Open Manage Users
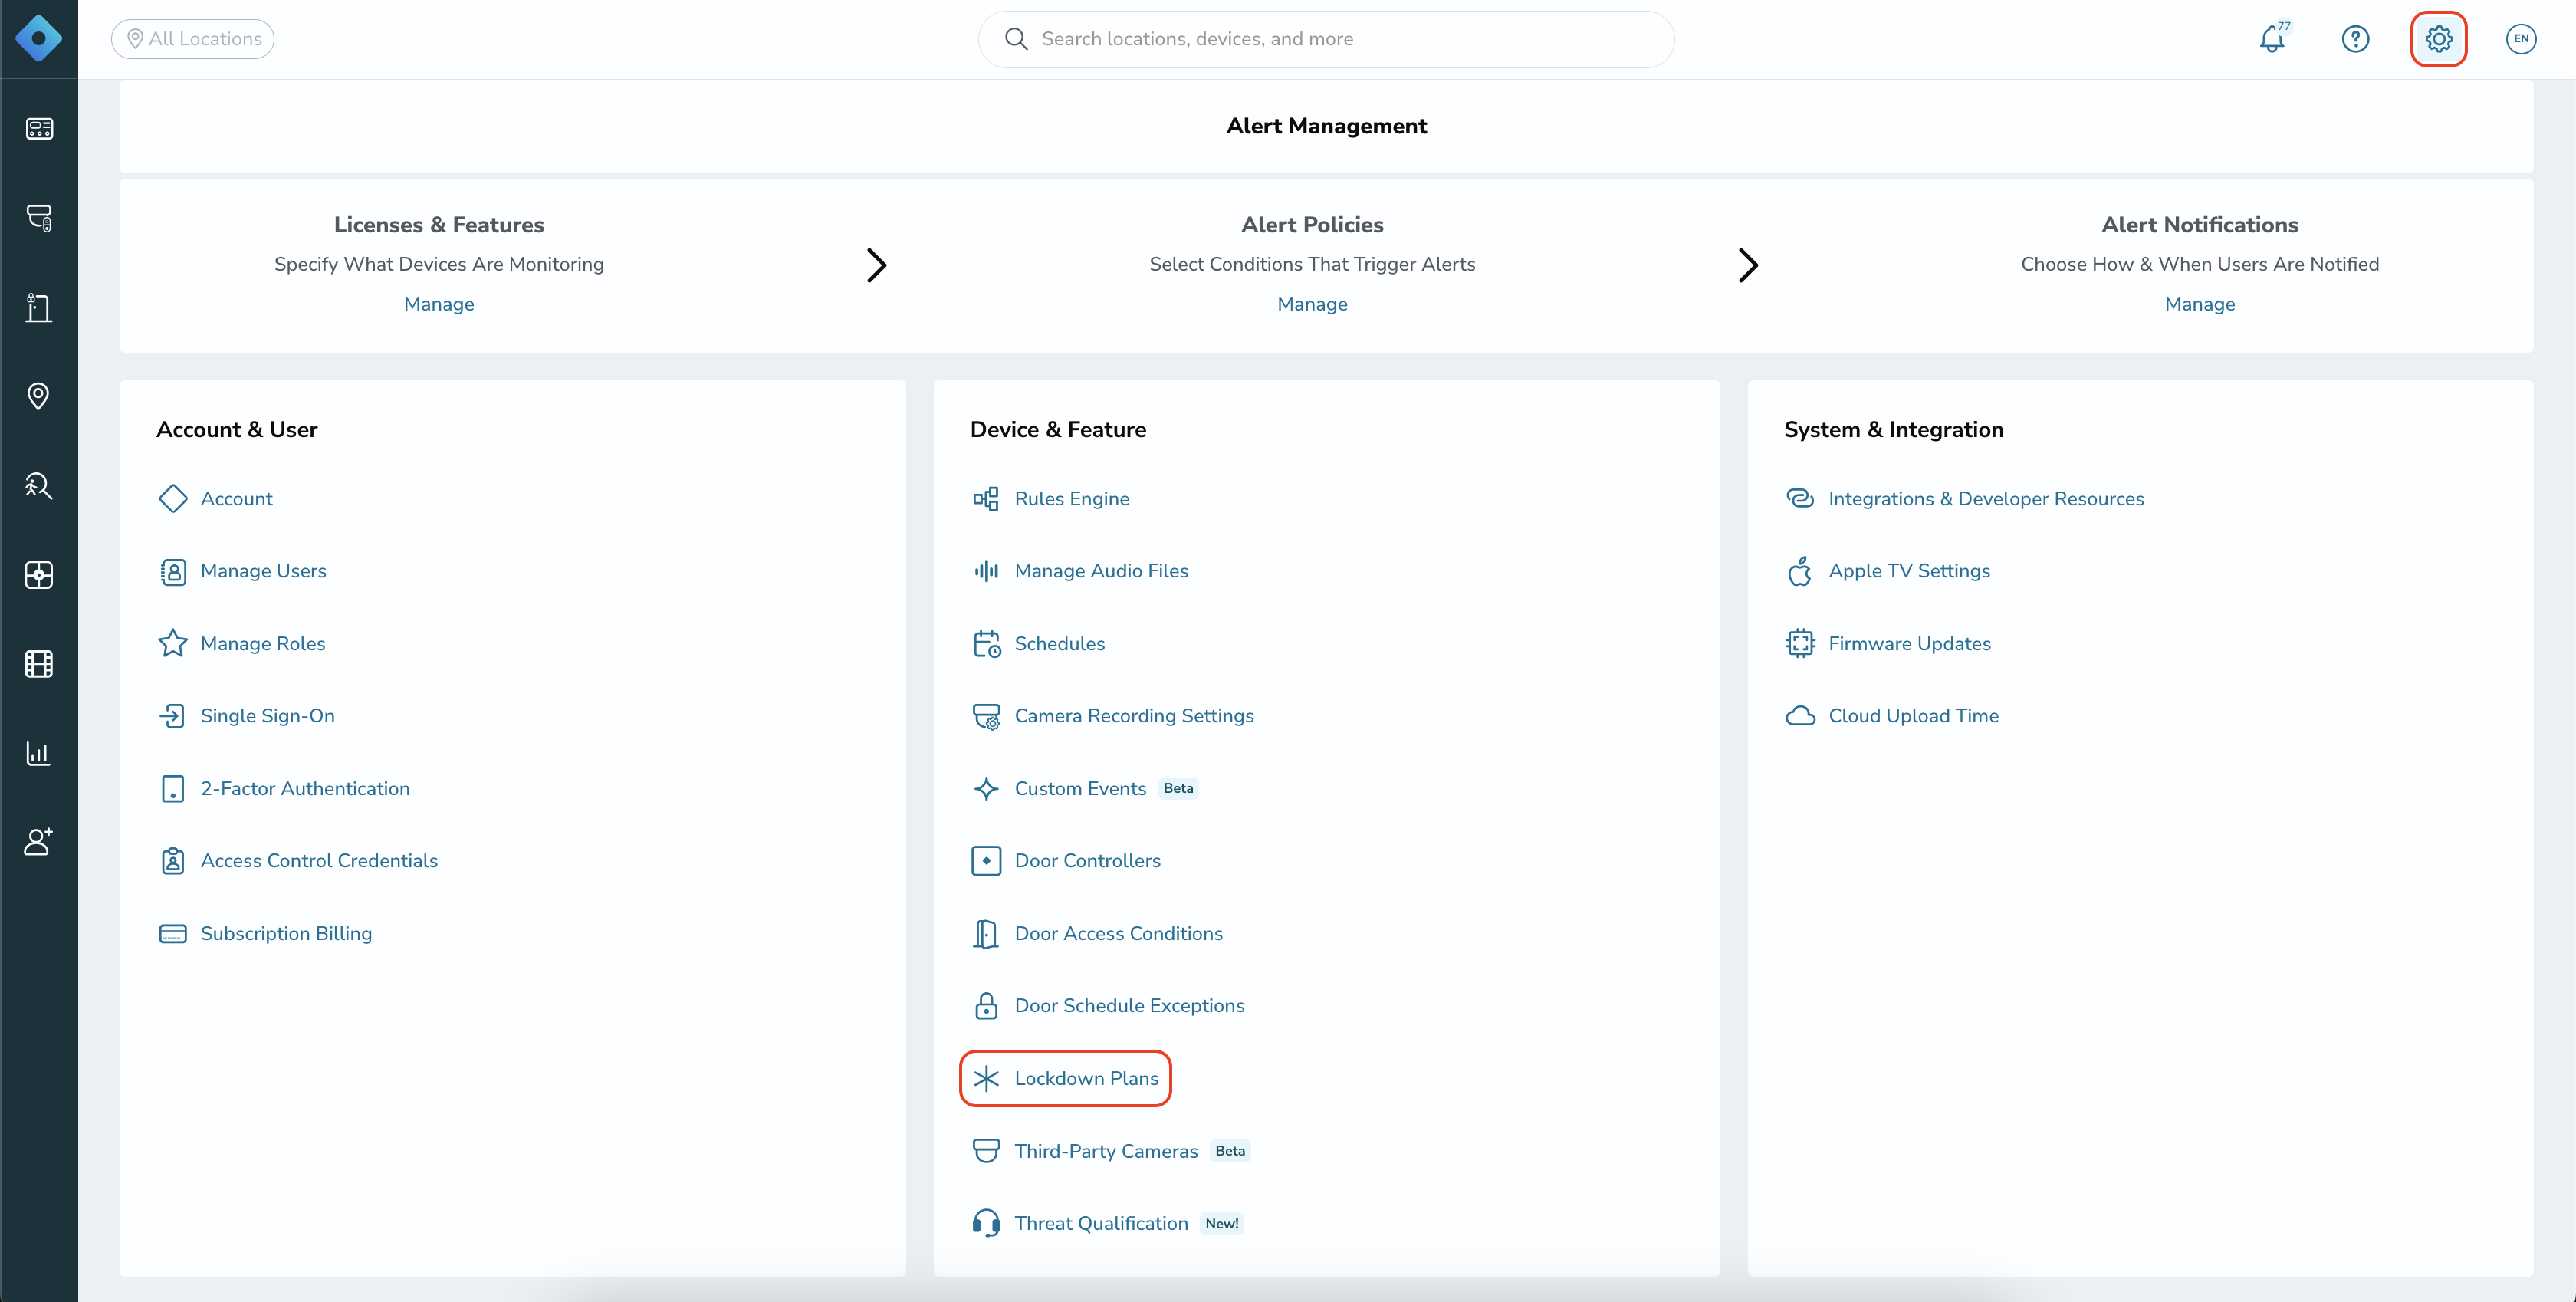This screenshot has height=1302, width=2576. click(263, 571)
